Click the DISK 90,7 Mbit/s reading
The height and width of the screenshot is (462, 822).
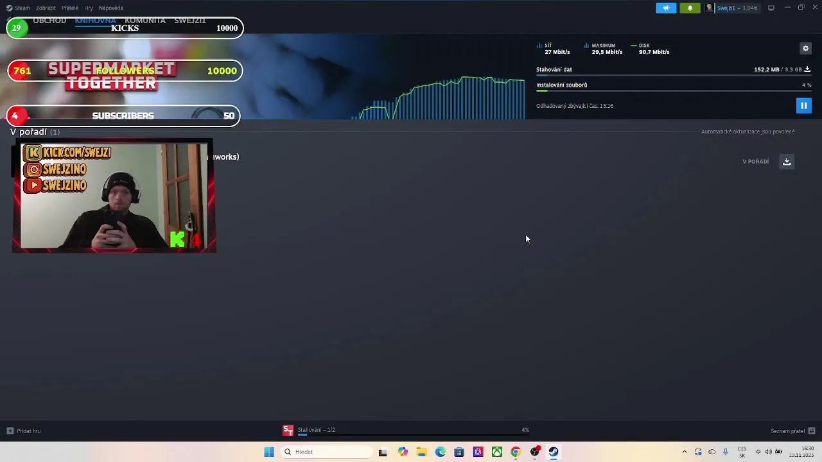tap(651, 49)
